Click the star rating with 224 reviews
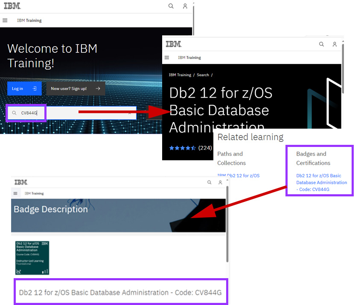The image size is (361, 305). click(190, 148)
